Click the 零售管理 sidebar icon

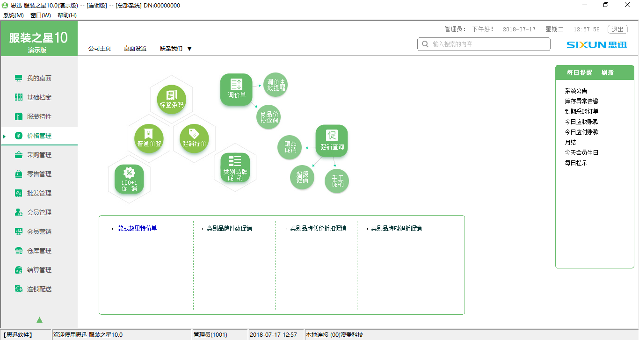point(18,174)
